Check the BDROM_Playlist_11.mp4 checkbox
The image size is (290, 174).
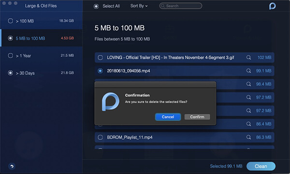[x=100, y=137]
